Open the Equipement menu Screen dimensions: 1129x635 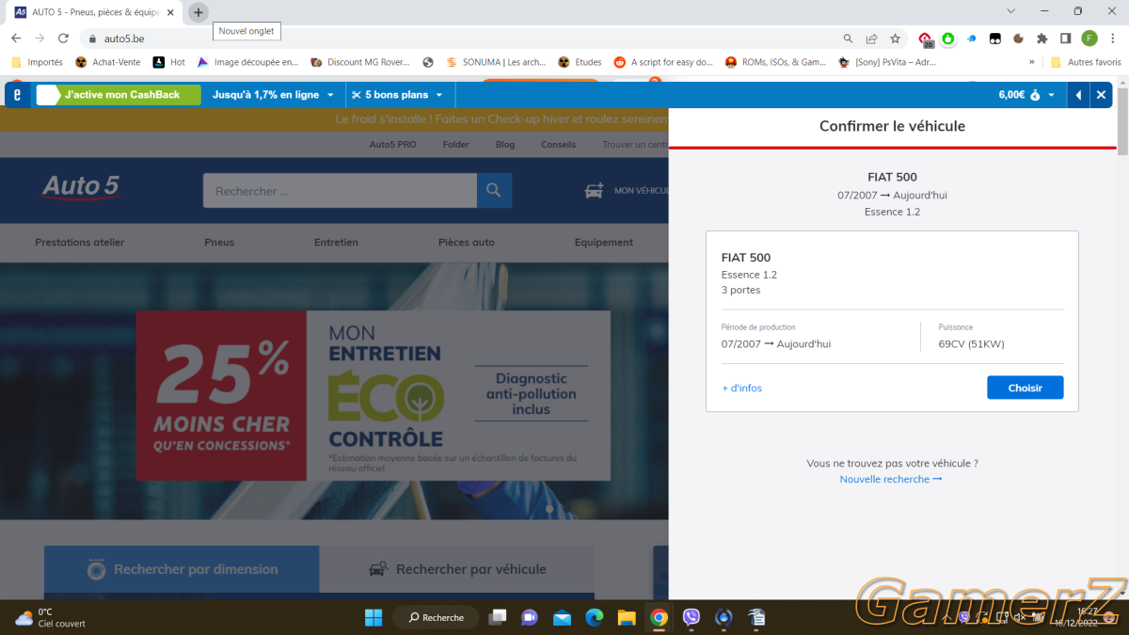tap(604, 242)
